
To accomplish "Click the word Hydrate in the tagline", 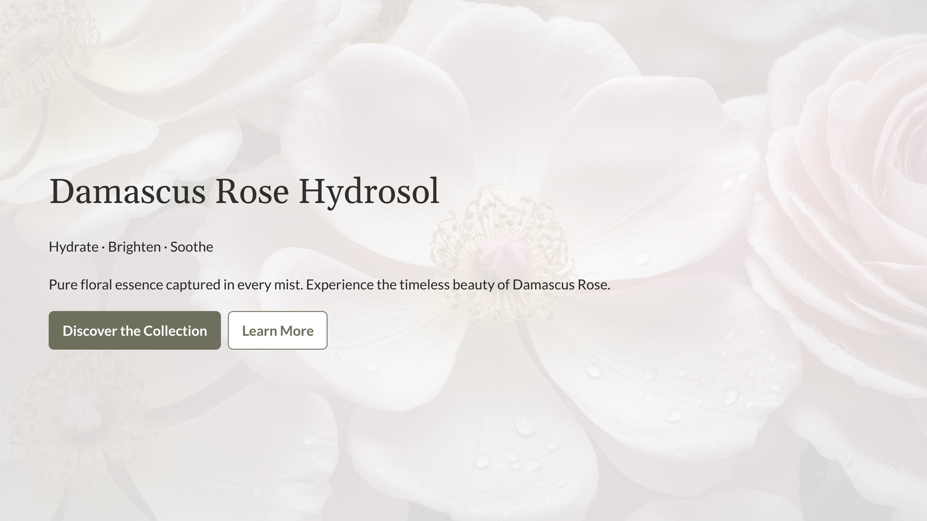I will coord(74,247).
